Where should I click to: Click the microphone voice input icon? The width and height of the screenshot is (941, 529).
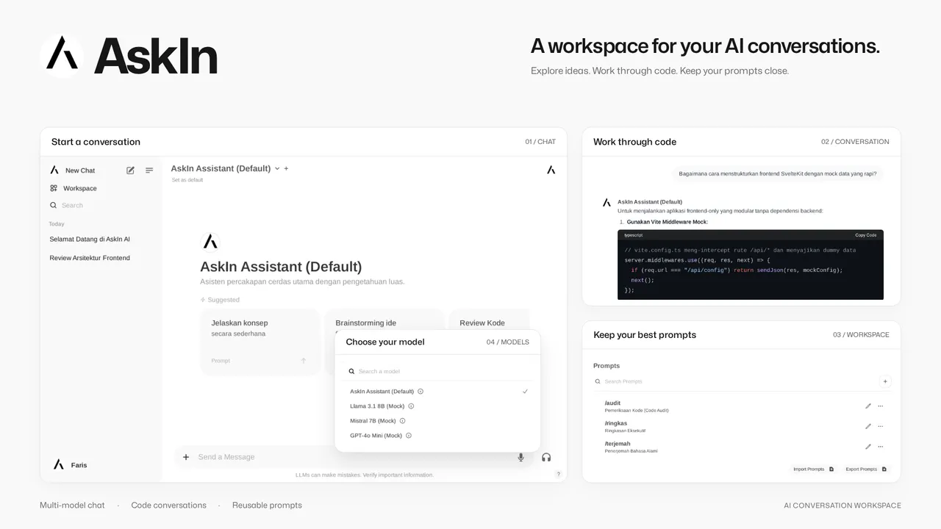pyautogui.click(x=521, y=457)
